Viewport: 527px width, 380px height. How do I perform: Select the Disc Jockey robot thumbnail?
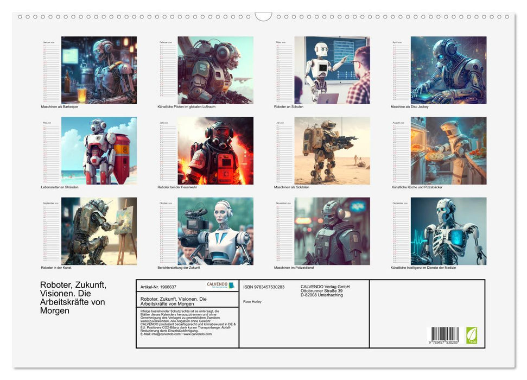(x=448, y=70)
